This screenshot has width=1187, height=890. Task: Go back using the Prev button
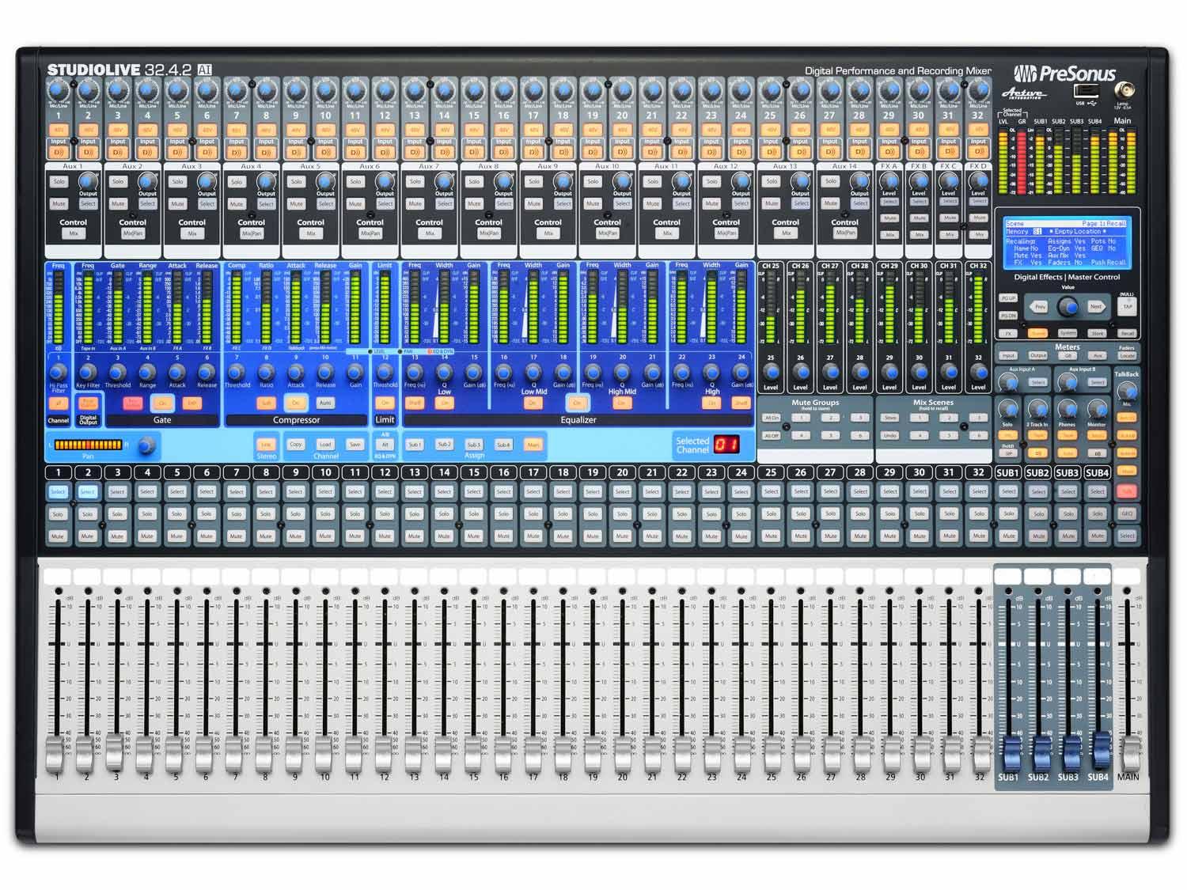click(1040, 306)
